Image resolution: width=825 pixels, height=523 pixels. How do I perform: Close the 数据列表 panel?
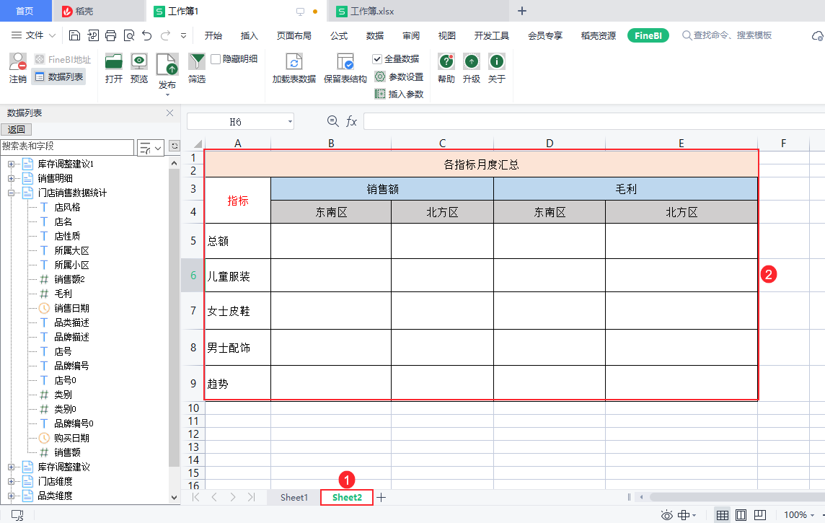pyautogui.click(x=170, y=113)
